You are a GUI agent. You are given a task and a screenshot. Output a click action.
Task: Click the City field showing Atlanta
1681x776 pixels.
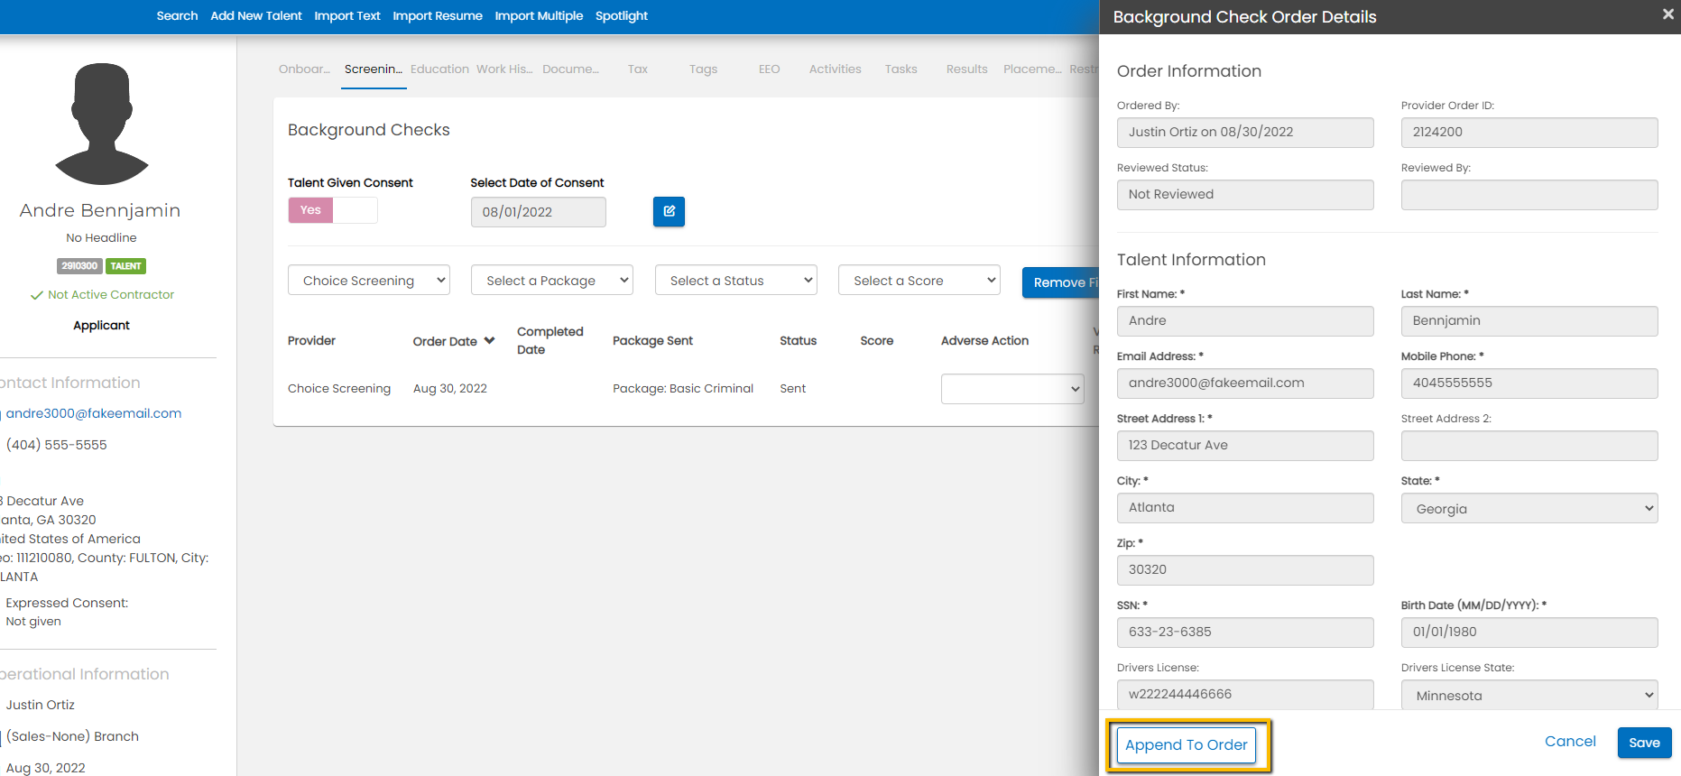click(1245, 508)
